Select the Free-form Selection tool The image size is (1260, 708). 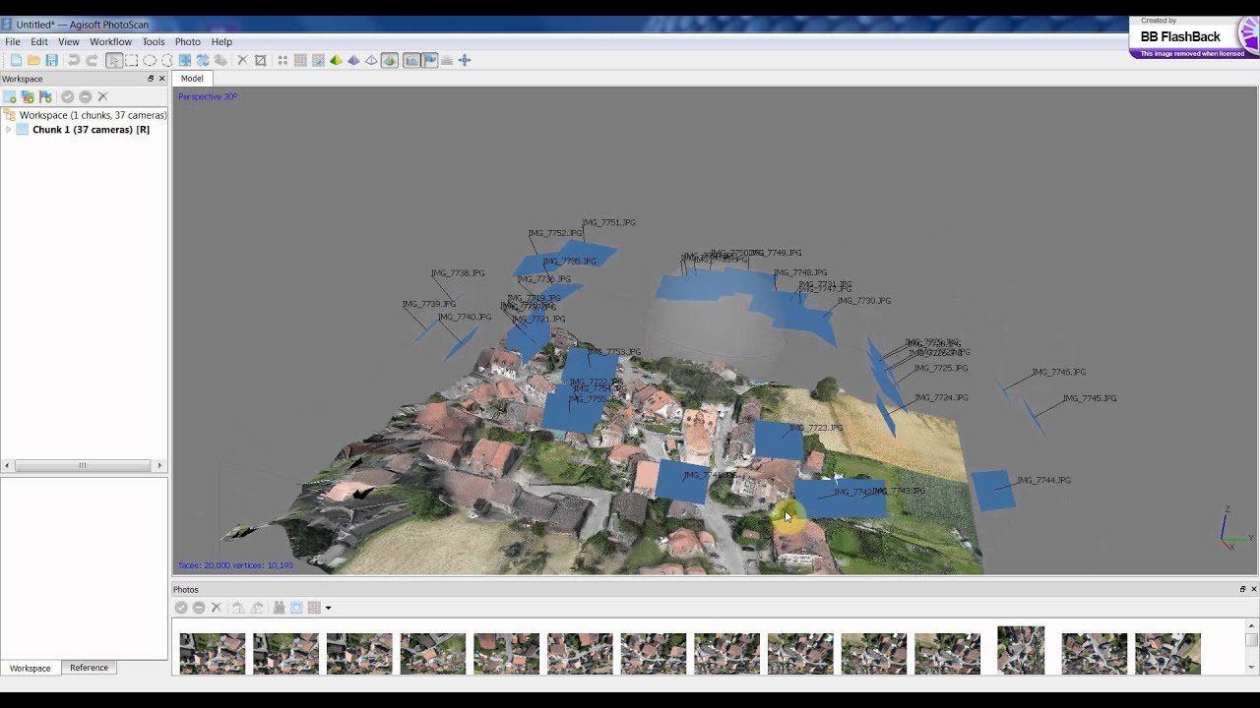click(166, 61)
